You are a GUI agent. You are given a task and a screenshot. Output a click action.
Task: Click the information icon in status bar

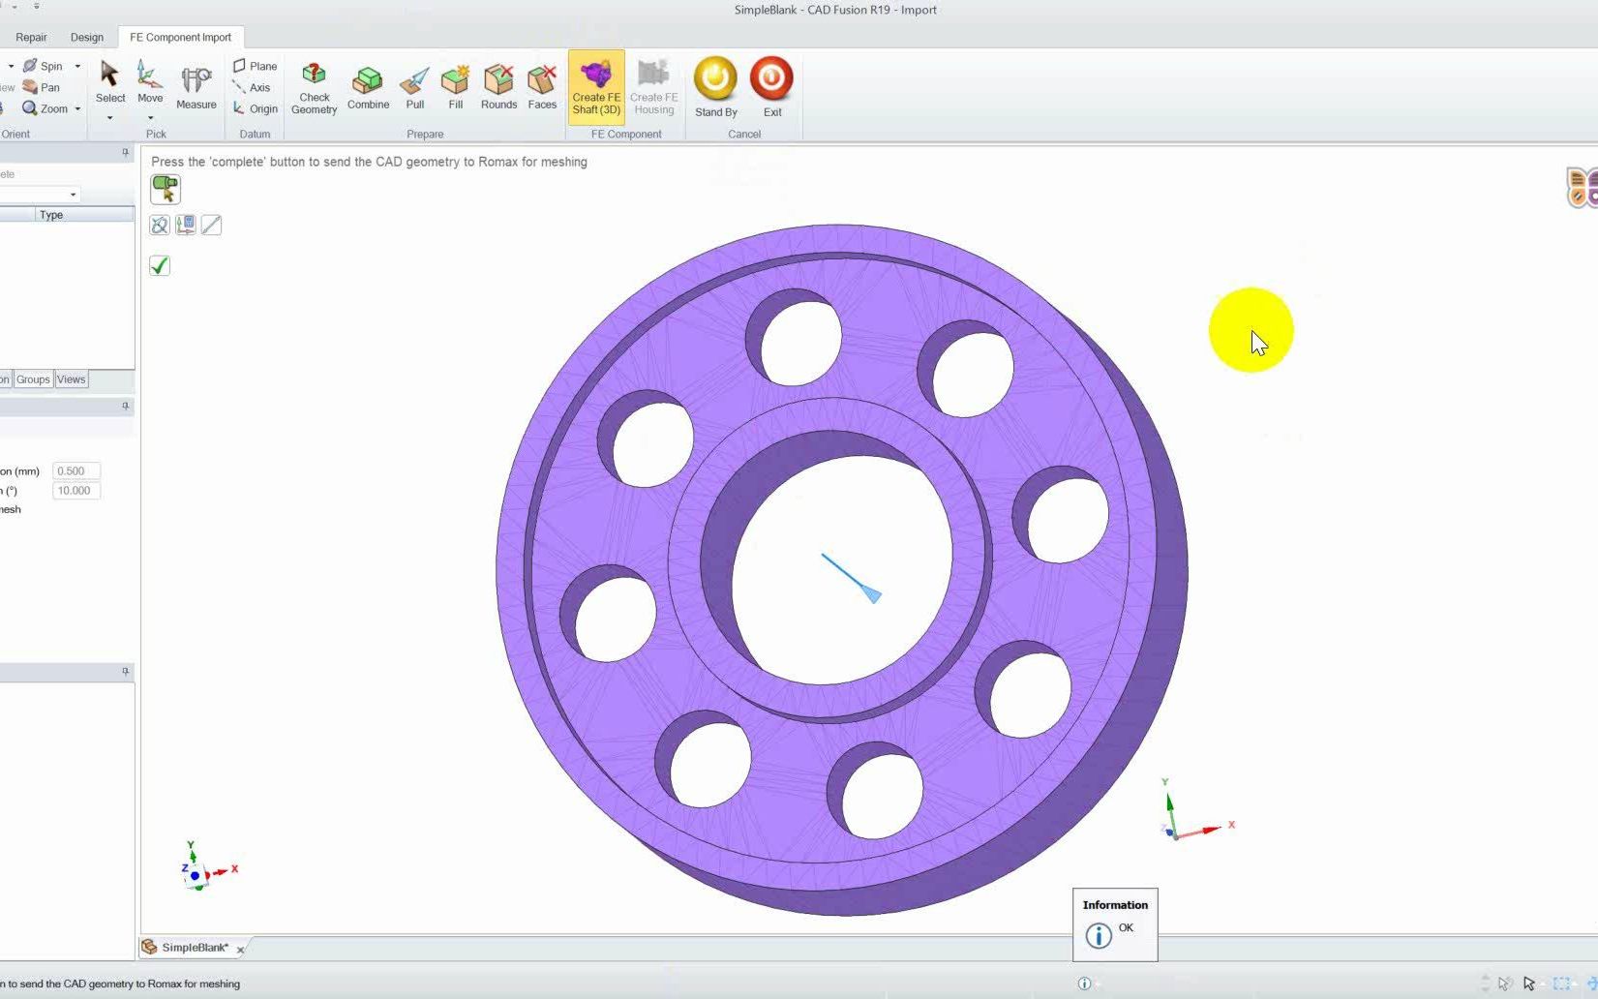click(1084, 984)
